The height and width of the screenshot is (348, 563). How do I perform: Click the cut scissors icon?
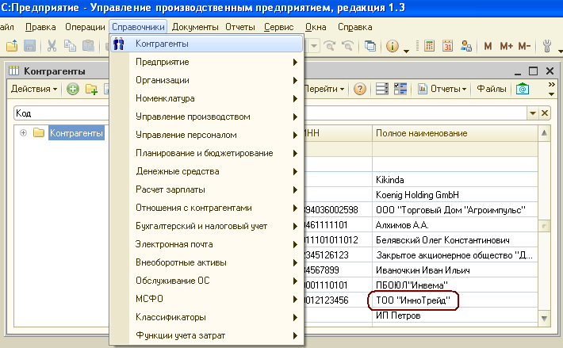pyautogui.click(x=52, y=46)
